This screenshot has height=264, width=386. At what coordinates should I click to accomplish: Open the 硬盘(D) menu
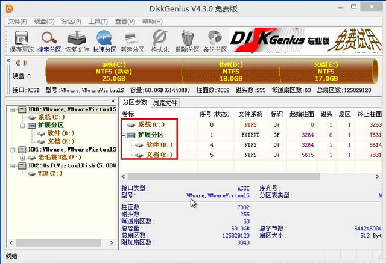[x=44, y=22]
